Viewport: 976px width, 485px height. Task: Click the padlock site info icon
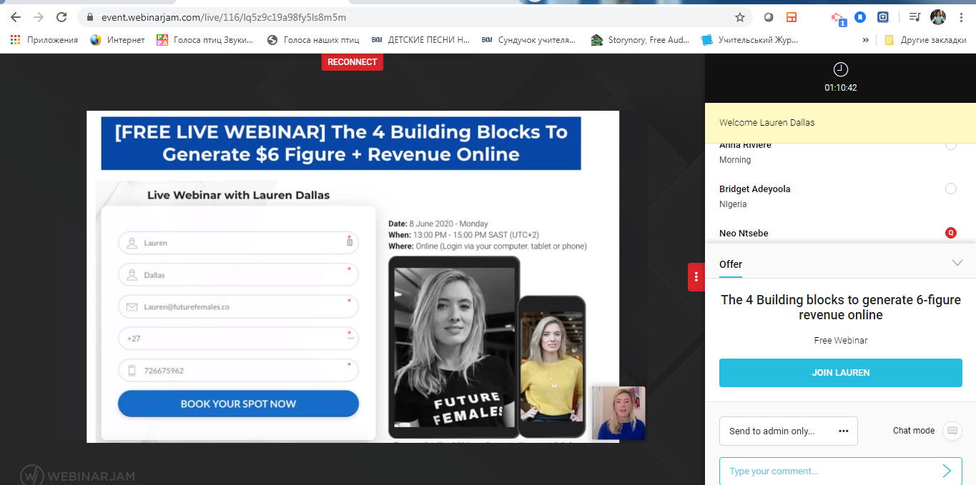90,17
